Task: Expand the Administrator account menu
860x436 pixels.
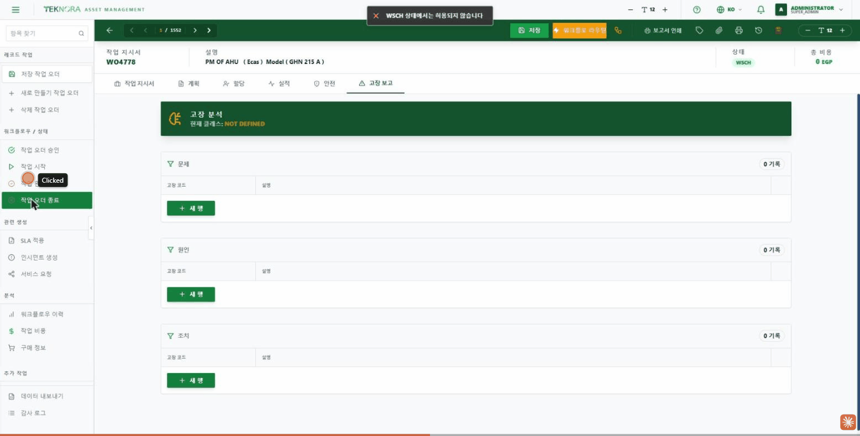Action: 809,9
